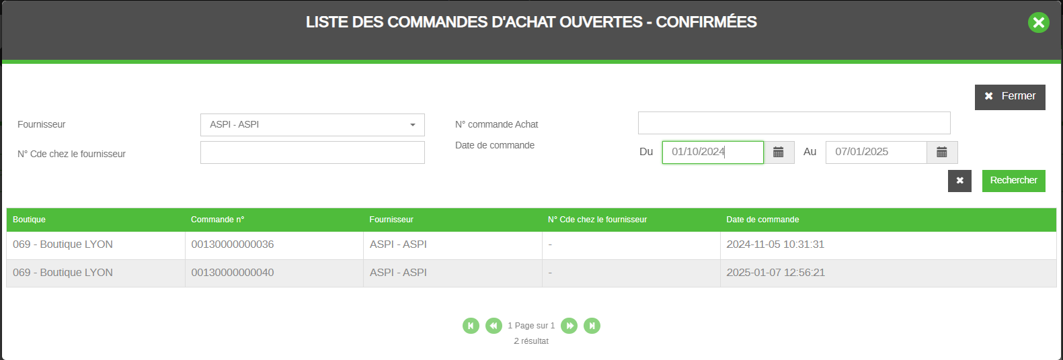This screenshot has width=1063, height=360.
Task: Go to next page of results
Action: 569,326
